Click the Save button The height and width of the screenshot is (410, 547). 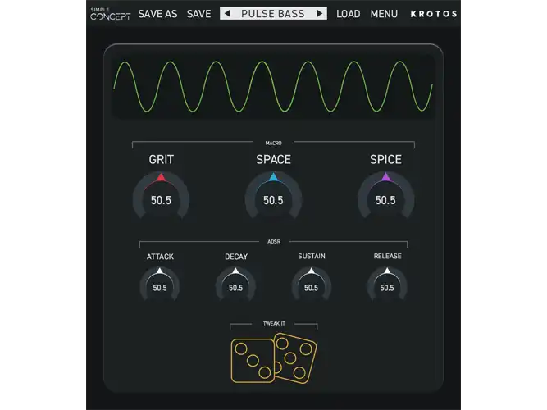[x=198, y=14]
